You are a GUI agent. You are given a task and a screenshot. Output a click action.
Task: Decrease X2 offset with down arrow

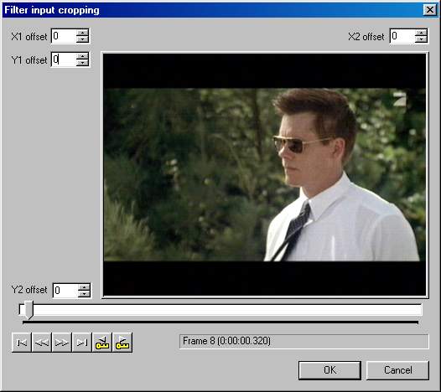point(421,39)
